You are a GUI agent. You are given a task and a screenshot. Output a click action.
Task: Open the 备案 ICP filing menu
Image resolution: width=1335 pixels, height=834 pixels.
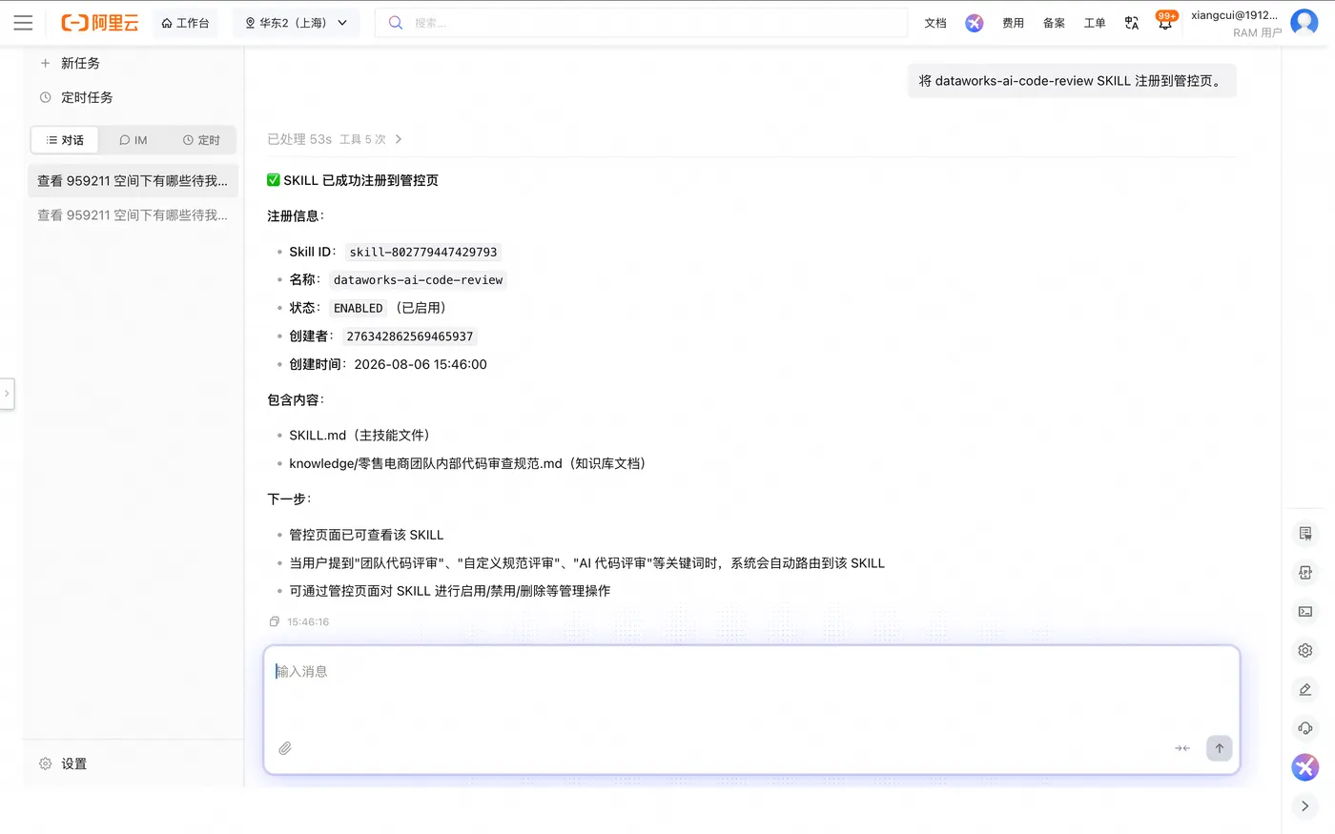pos(1054,23)
